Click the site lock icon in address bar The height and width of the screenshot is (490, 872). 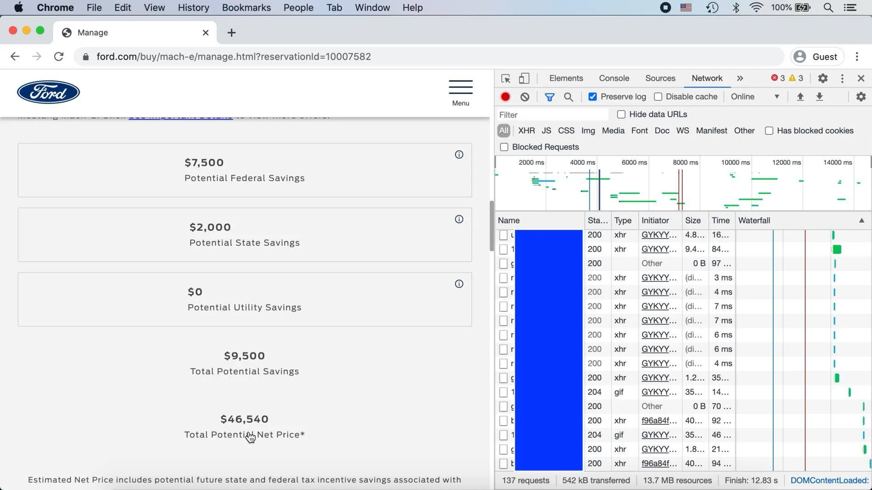pyautogui.click(x=86, y=57)
